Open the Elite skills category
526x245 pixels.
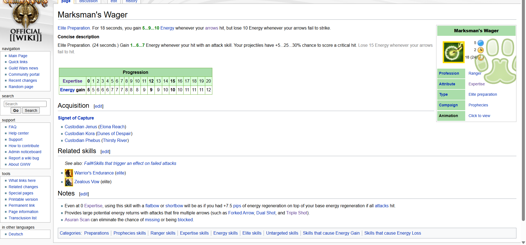(x=252, y=233)
